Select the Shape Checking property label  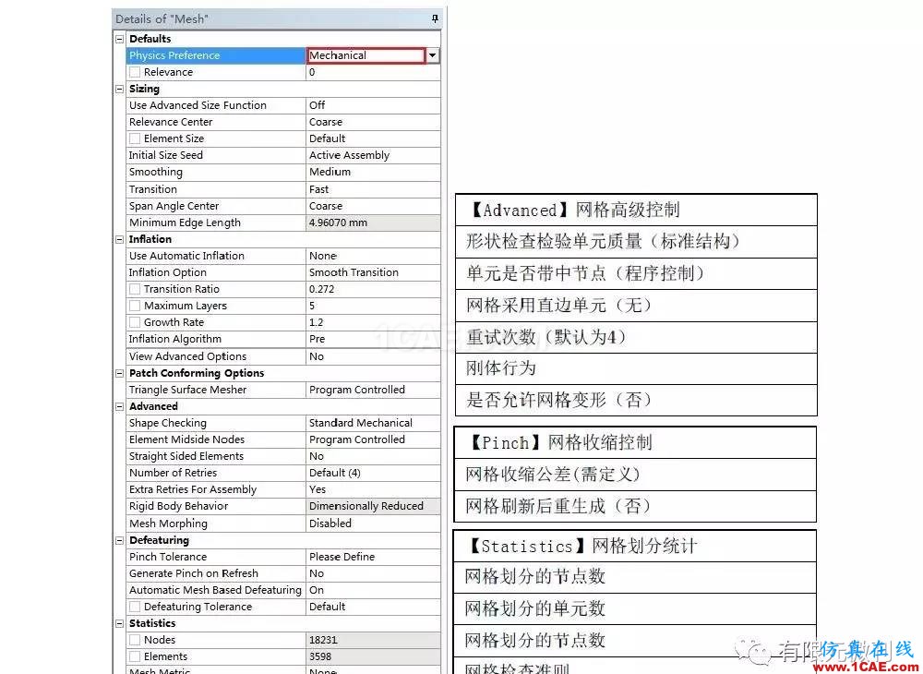coord(168,423)
